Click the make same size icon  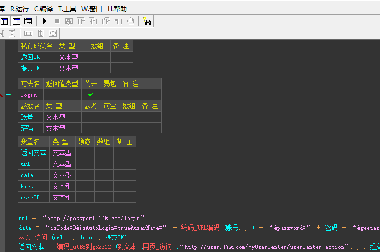pyautogui.click(x=53, y=33)
